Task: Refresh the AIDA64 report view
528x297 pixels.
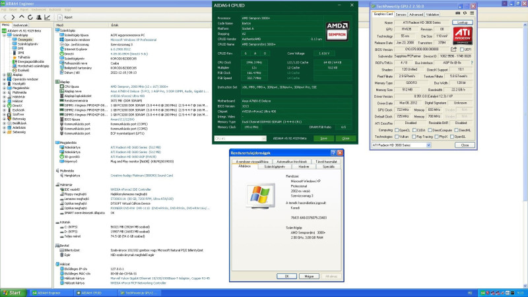Action: pos(30,17)
